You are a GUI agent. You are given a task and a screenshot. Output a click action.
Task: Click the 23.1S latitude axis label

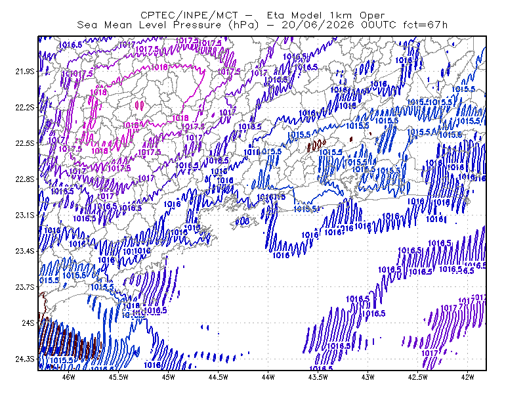[x=25, y=215]
